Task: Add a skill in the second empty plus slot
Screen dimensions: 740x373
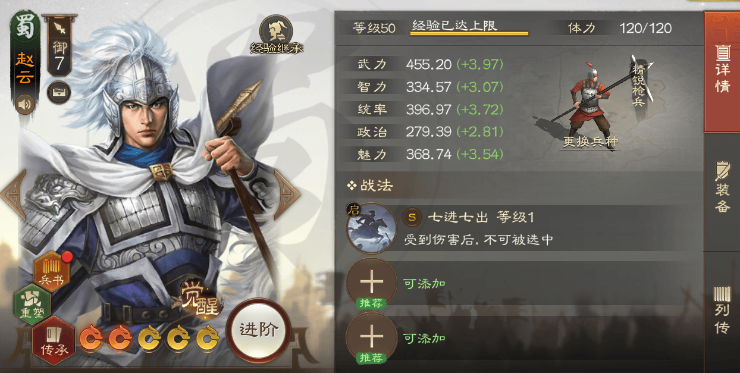Action: click(372, 338)
